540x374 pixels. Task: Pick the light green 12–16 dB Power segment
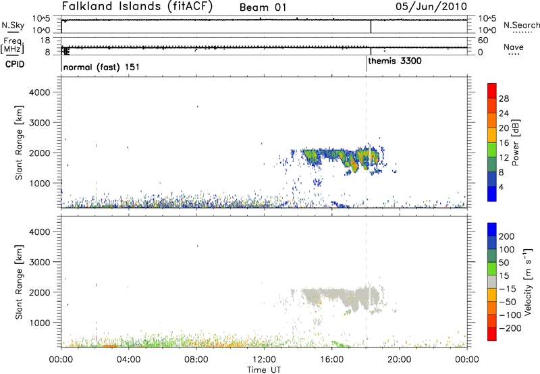tap(492, 150)
